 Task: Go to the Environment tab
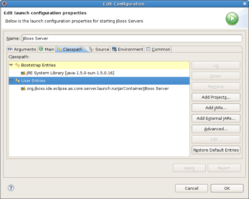128,49
